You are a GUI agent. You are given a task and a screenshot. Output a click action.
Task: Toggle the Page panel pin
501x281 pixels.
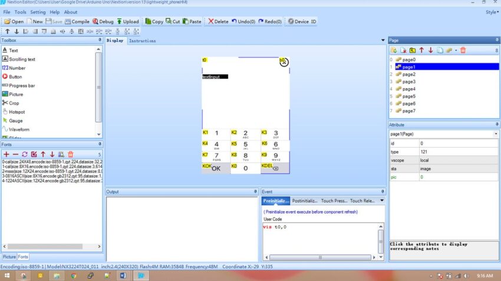tap(496, 41)
